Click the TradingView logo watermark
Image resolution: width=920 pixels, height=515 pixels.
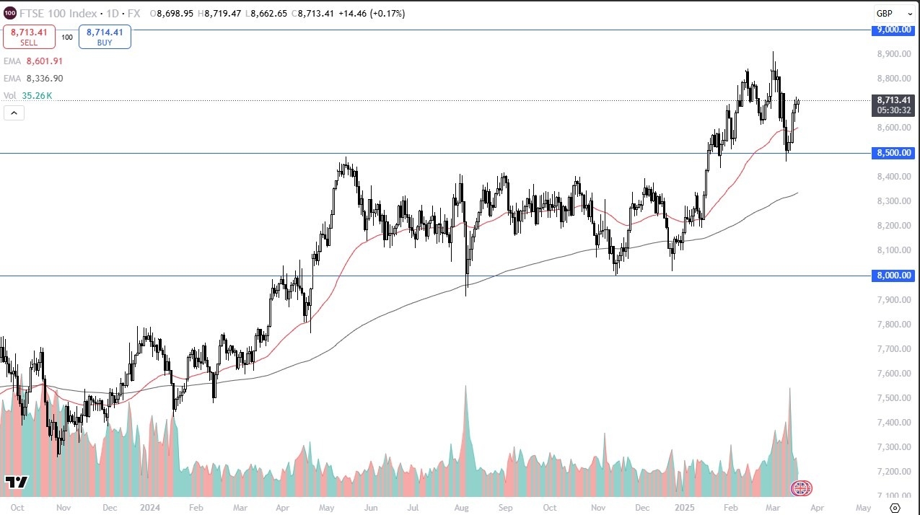tap(15, 483)
